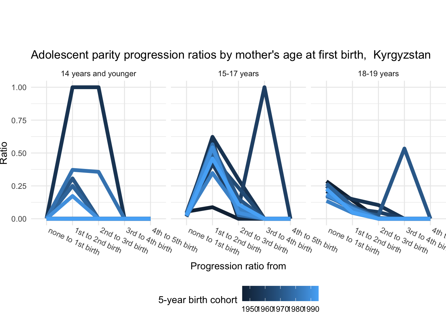Click the 0.75 y-axis tick label
This screenshot has height=318, width=446.
(19, 120)
